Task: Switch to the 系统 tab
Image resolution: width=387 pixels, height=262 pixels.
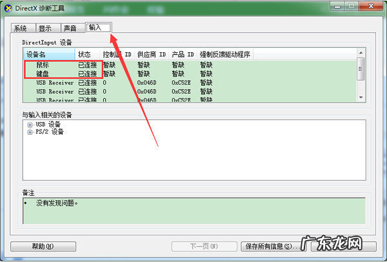Action: (x=23, y=28)
